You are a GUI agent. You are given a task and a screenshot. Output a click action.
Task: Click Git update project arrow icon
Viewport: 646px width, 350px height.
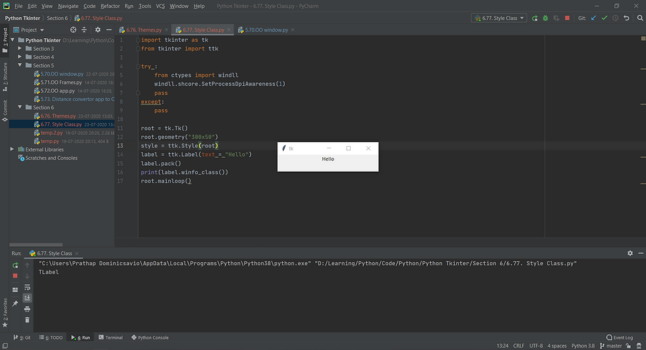(x=594, y=18)
